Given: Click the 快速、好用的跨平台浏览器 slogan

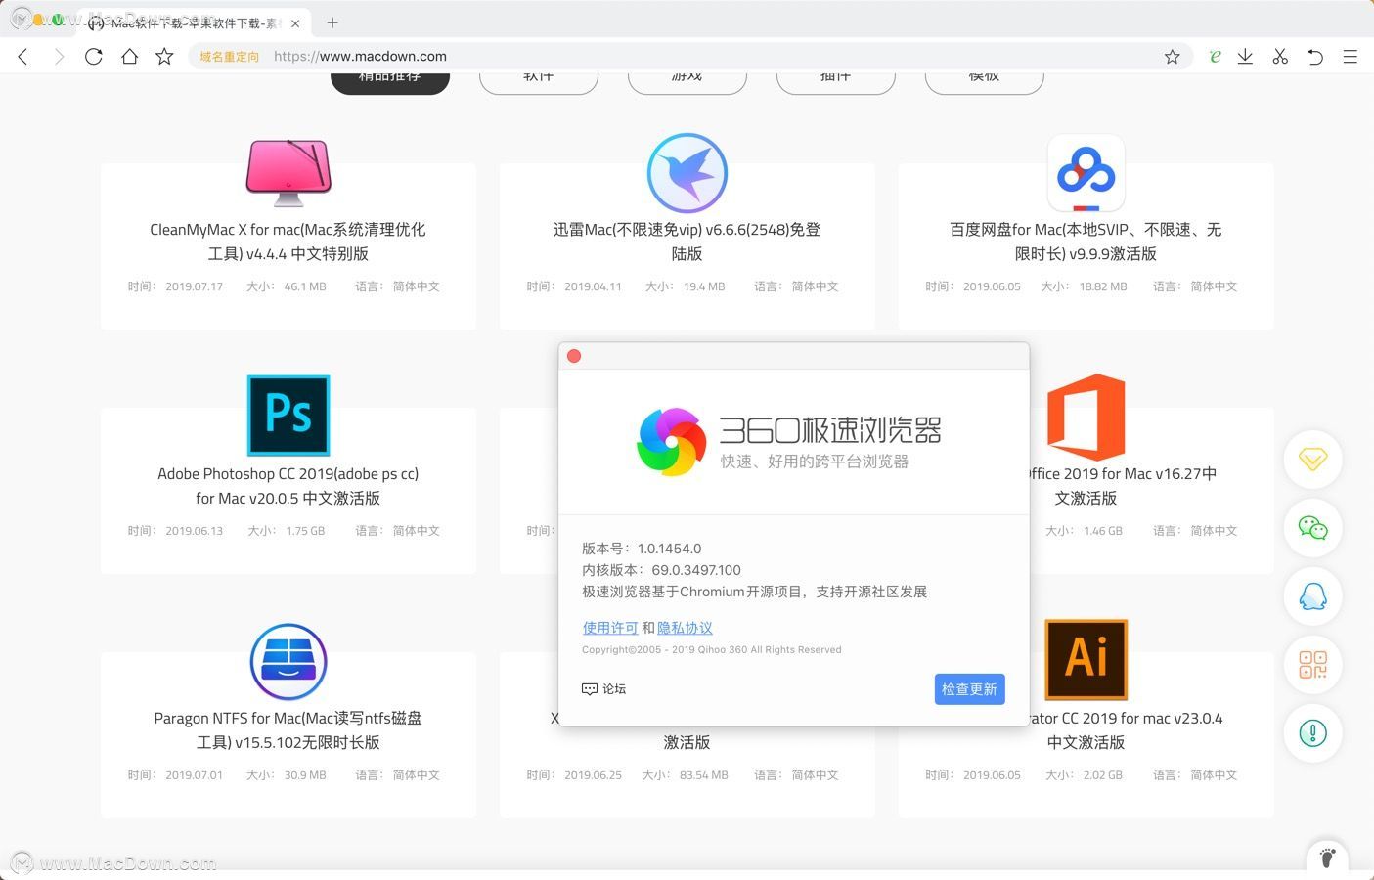Looking at the screenshot, I should 815,462.
